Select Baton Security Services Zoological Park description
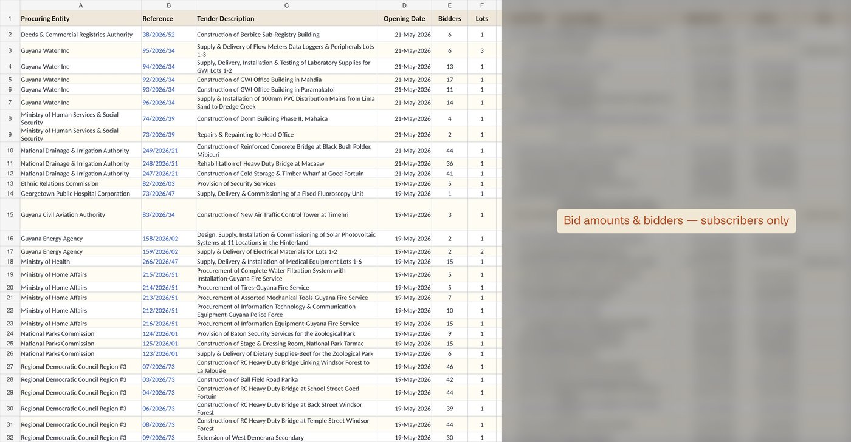851x442 pixels. (x=287, y=333)
